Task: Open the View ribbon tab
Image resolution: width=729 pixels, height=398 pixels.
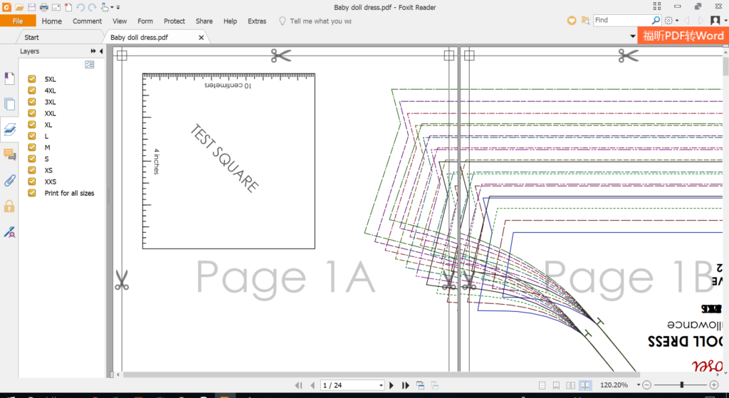Action: click(x=120, y=21)
